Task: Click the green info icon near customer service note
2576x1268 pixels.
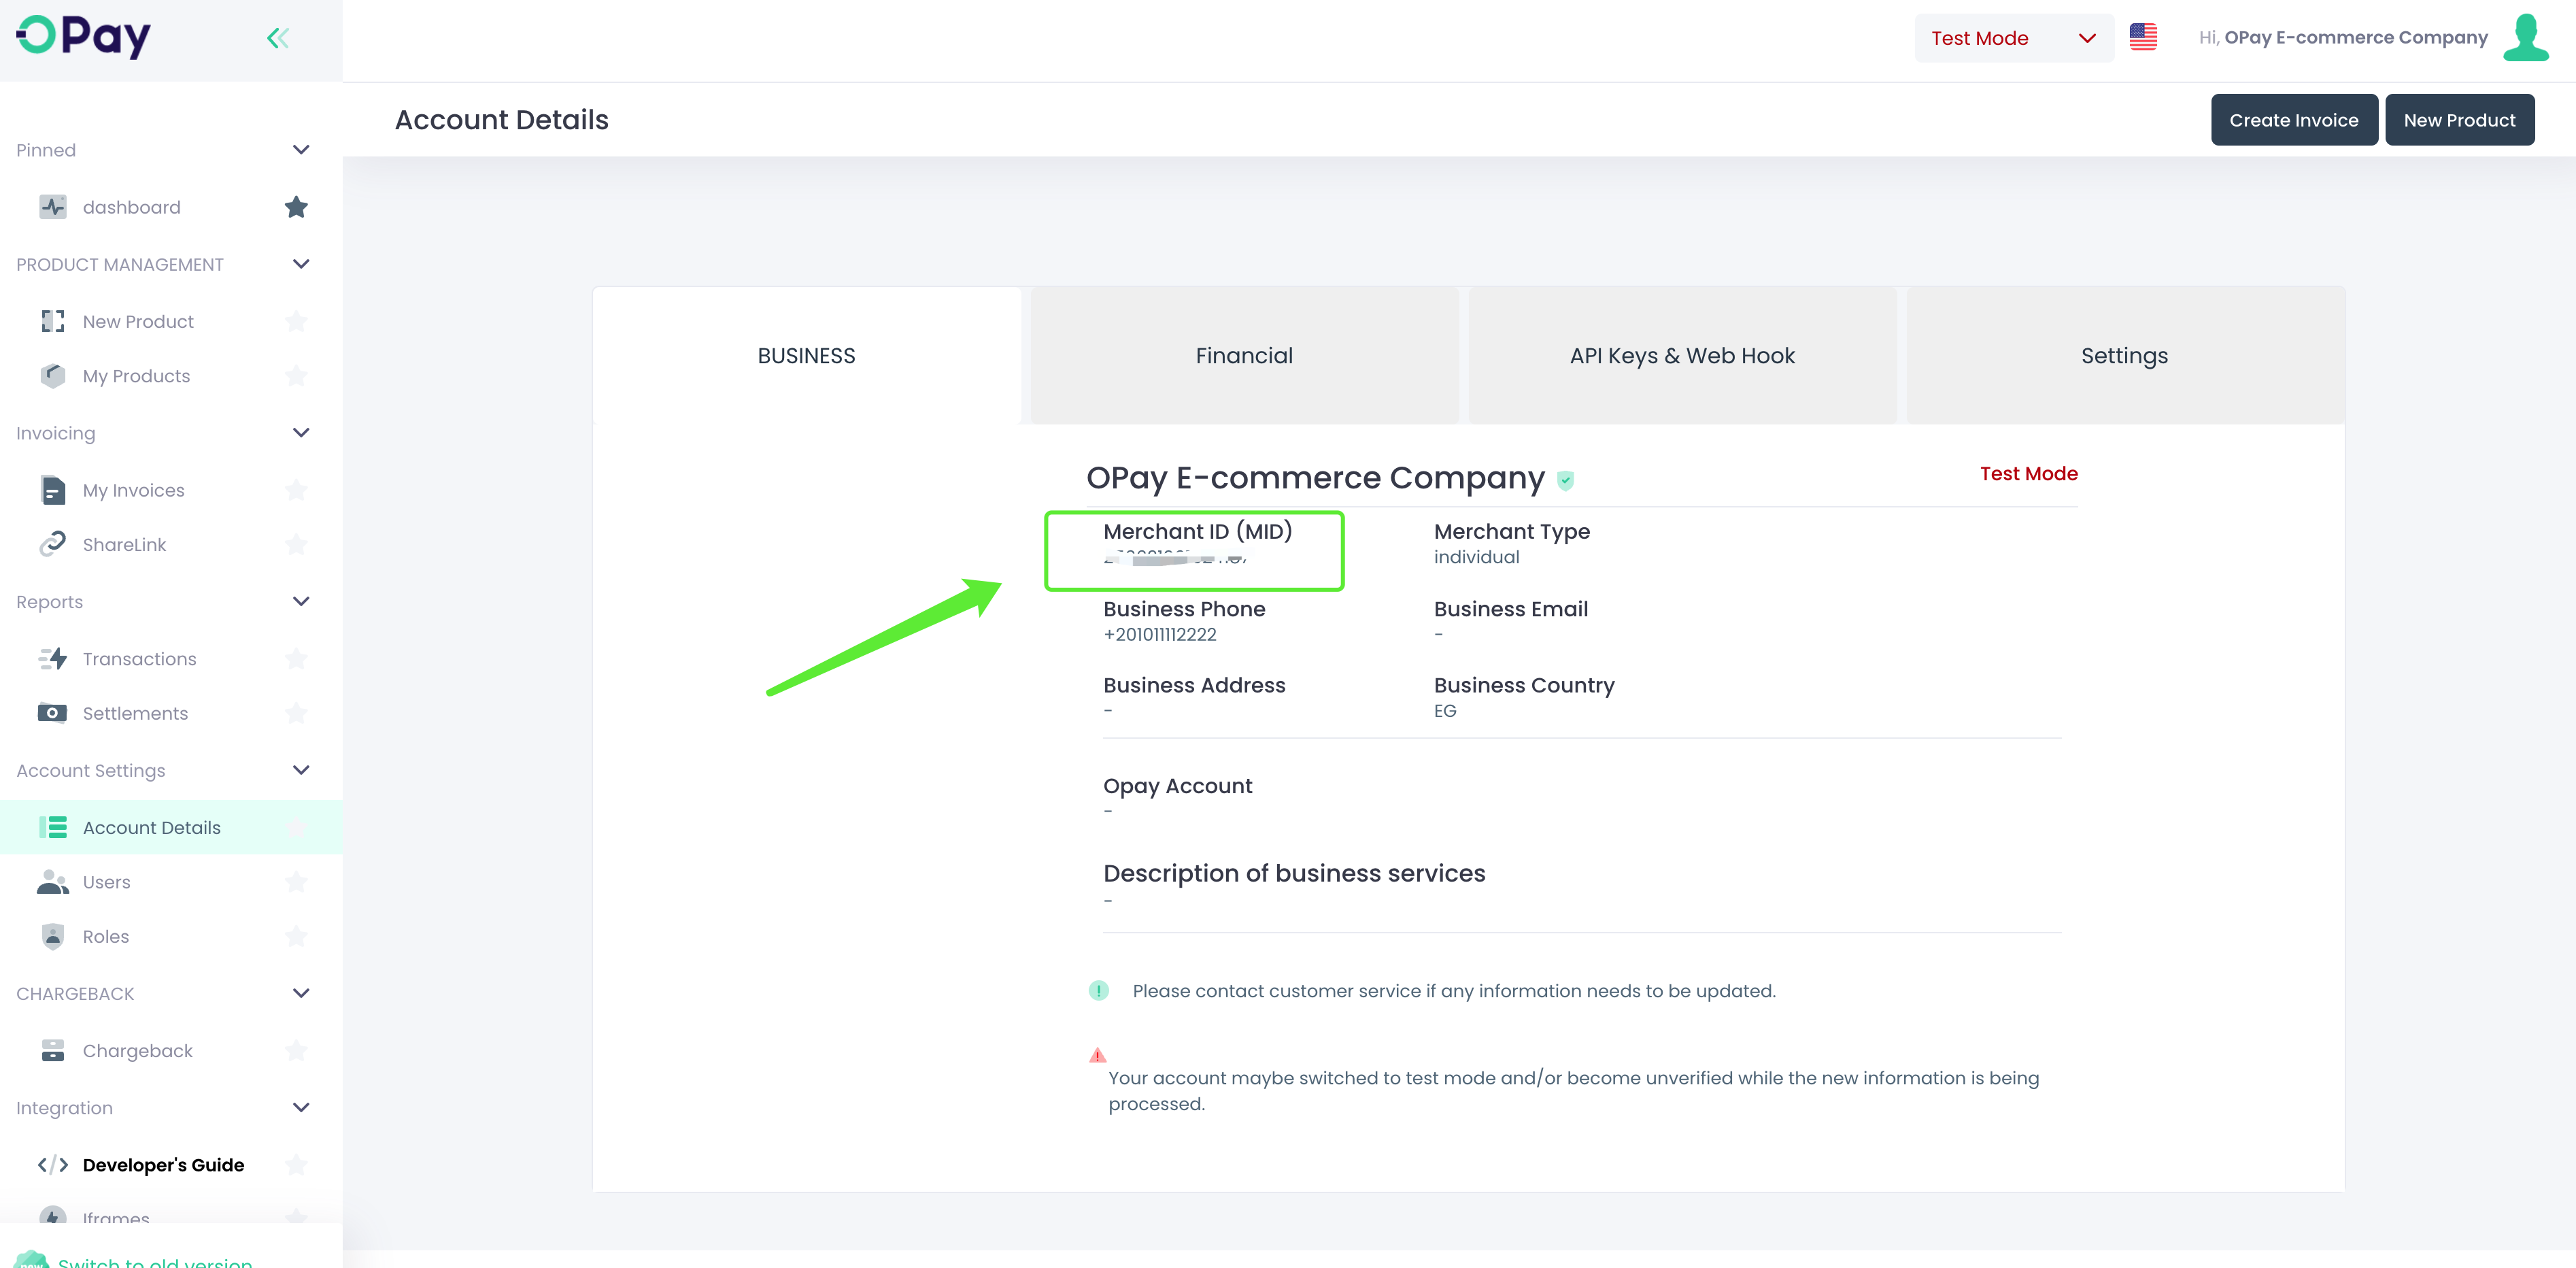Action: (1098, 991)
